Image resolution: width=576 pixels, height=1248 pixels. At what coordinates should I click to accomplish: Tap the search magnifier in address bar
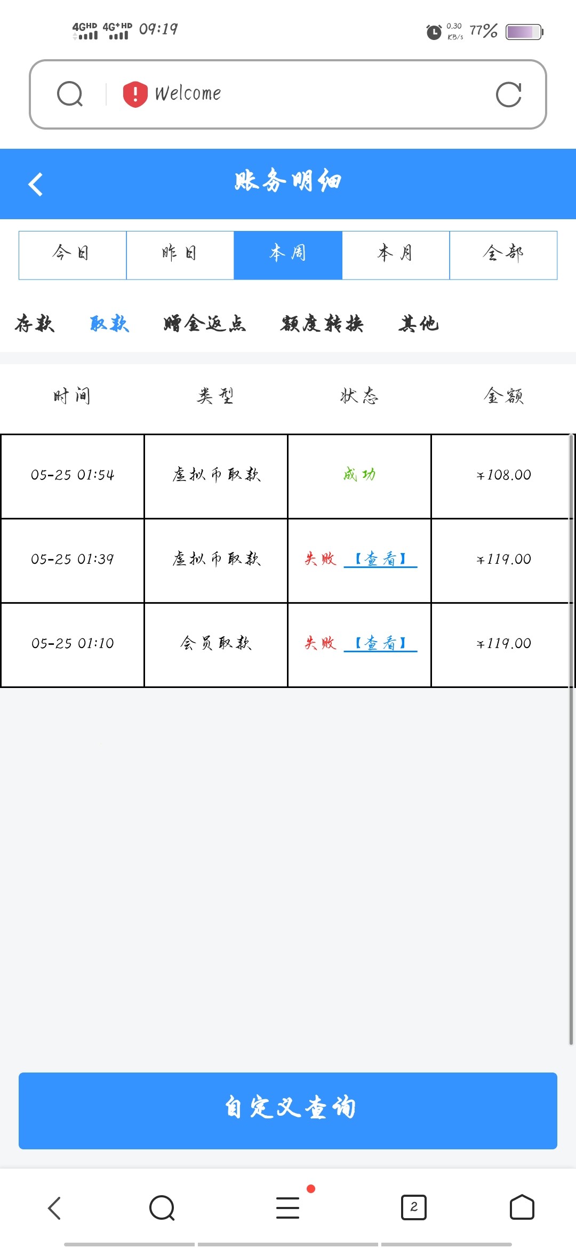[70, 94]
